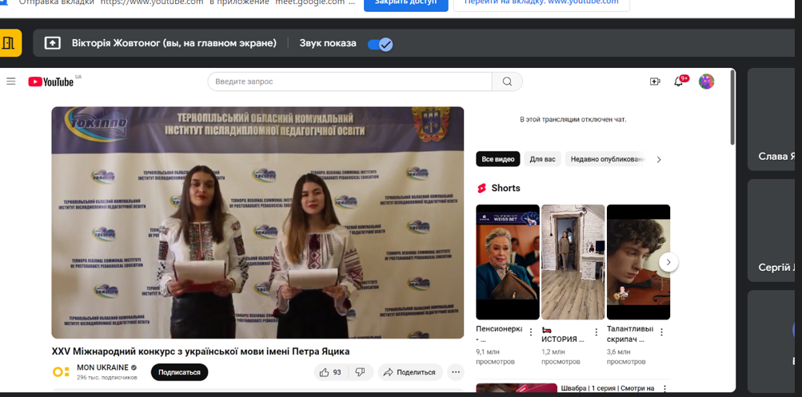Viewport: 802px width, 397px height.
Task: Dislike the video with thumbs down
Action: pos(360,372)
